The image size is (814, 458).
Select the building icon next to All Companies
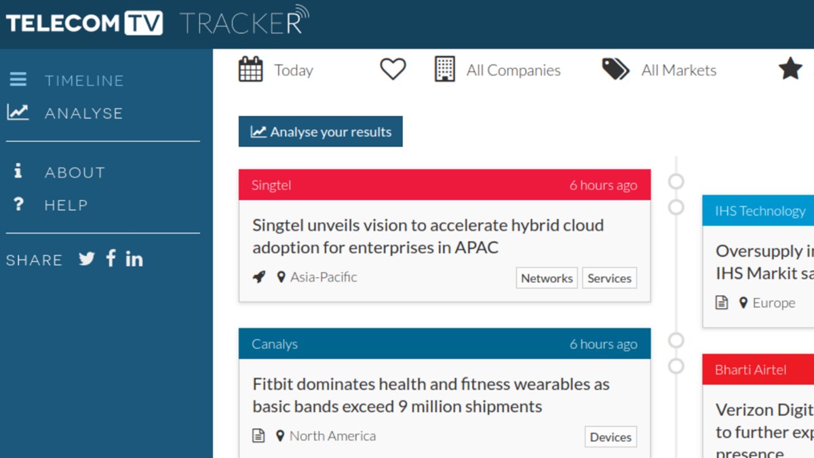coord(444,69)
